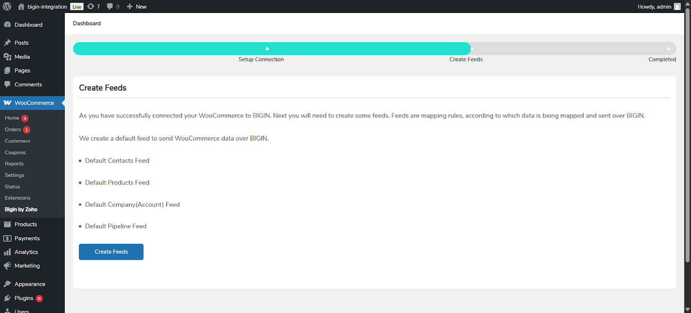This screenshot has height=313, width=691.
Task: Go to WooCommerce Settings page
Action: [x=14, y=175]
